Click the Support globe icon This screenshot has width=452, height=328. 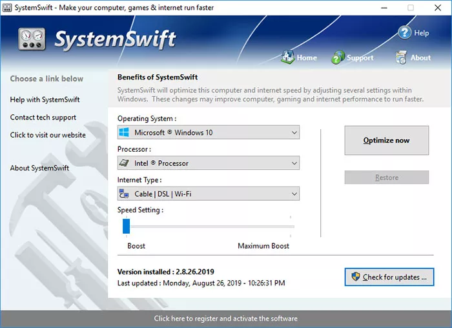338,57
